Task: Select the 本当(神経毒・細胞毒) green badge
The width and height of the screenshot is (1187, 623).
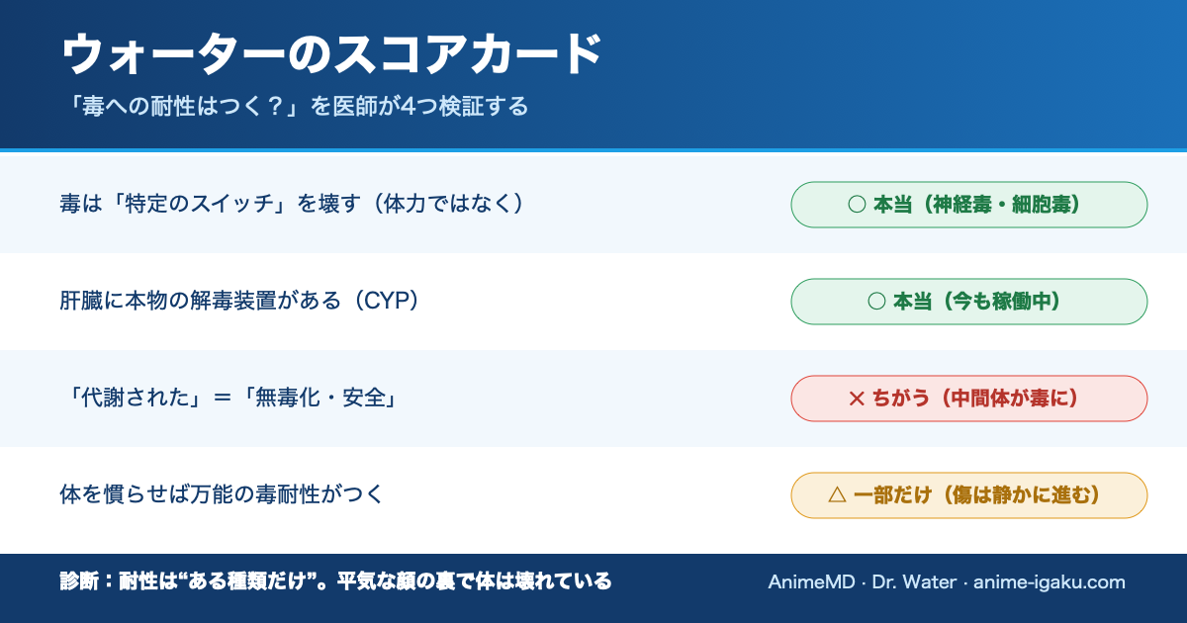Action: (969, 205)
